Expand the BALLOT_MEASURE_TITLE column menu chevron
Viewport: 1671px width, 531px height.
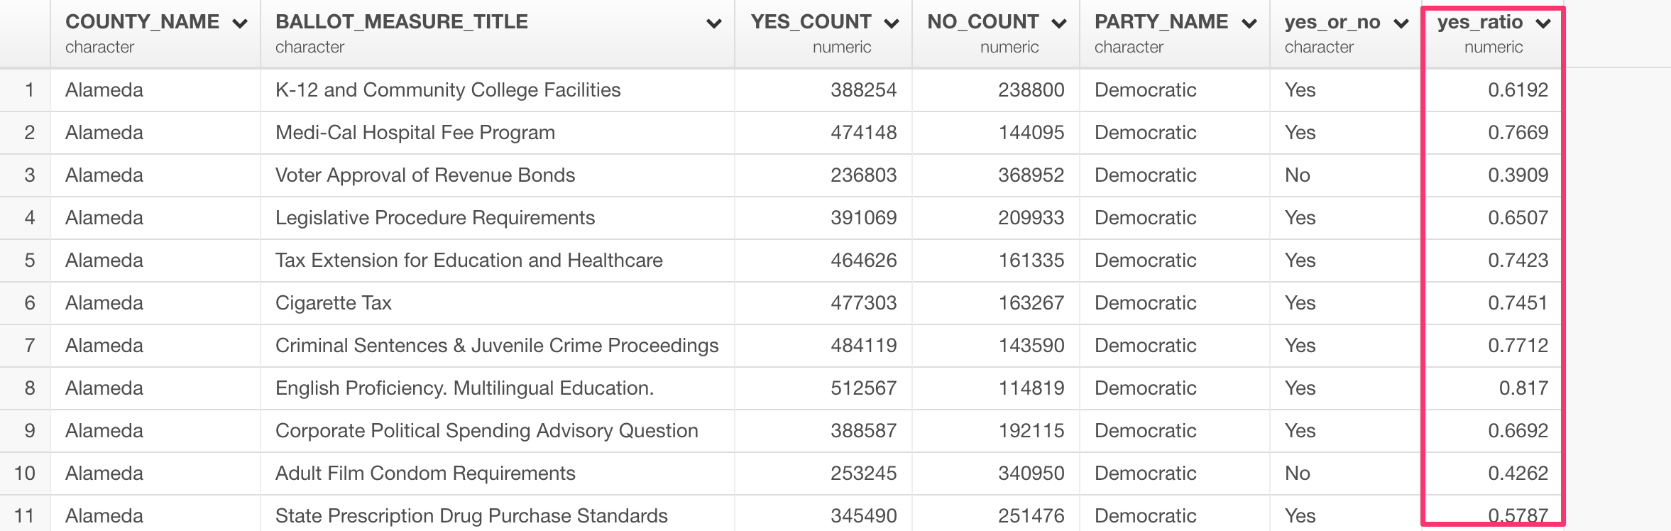(x=713, y=23)
